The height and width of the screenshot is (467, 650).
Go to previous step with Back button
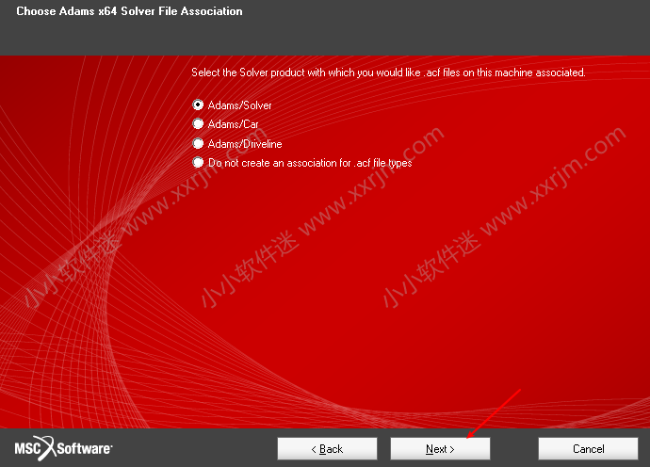coord(327,449)
